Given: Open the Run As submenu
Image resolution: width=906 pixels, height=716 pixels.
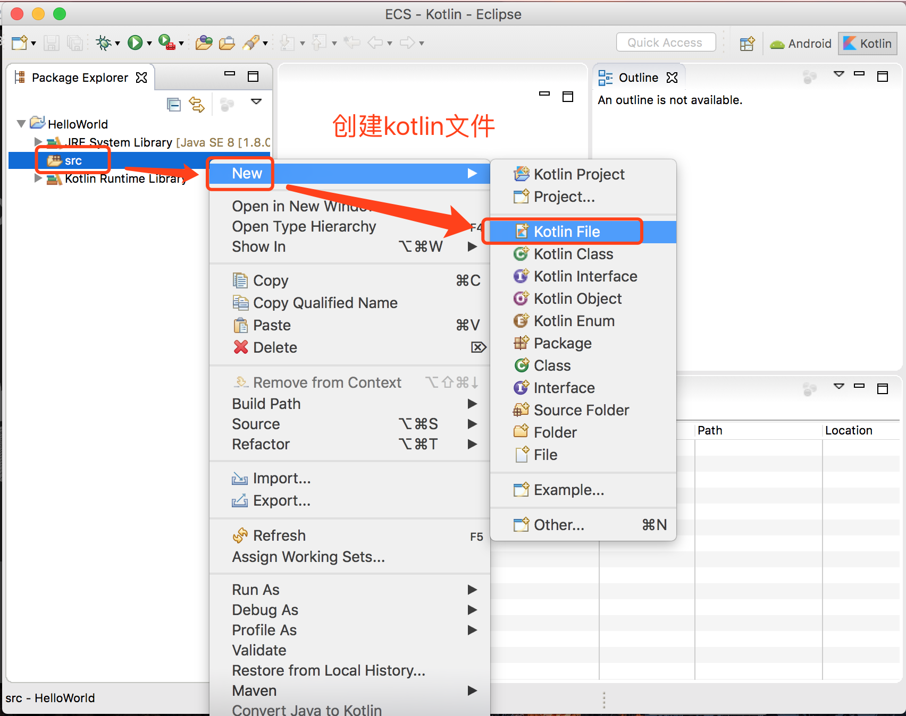Looking at the screenshot, I should pyautogui.click(x=350, y=590).
